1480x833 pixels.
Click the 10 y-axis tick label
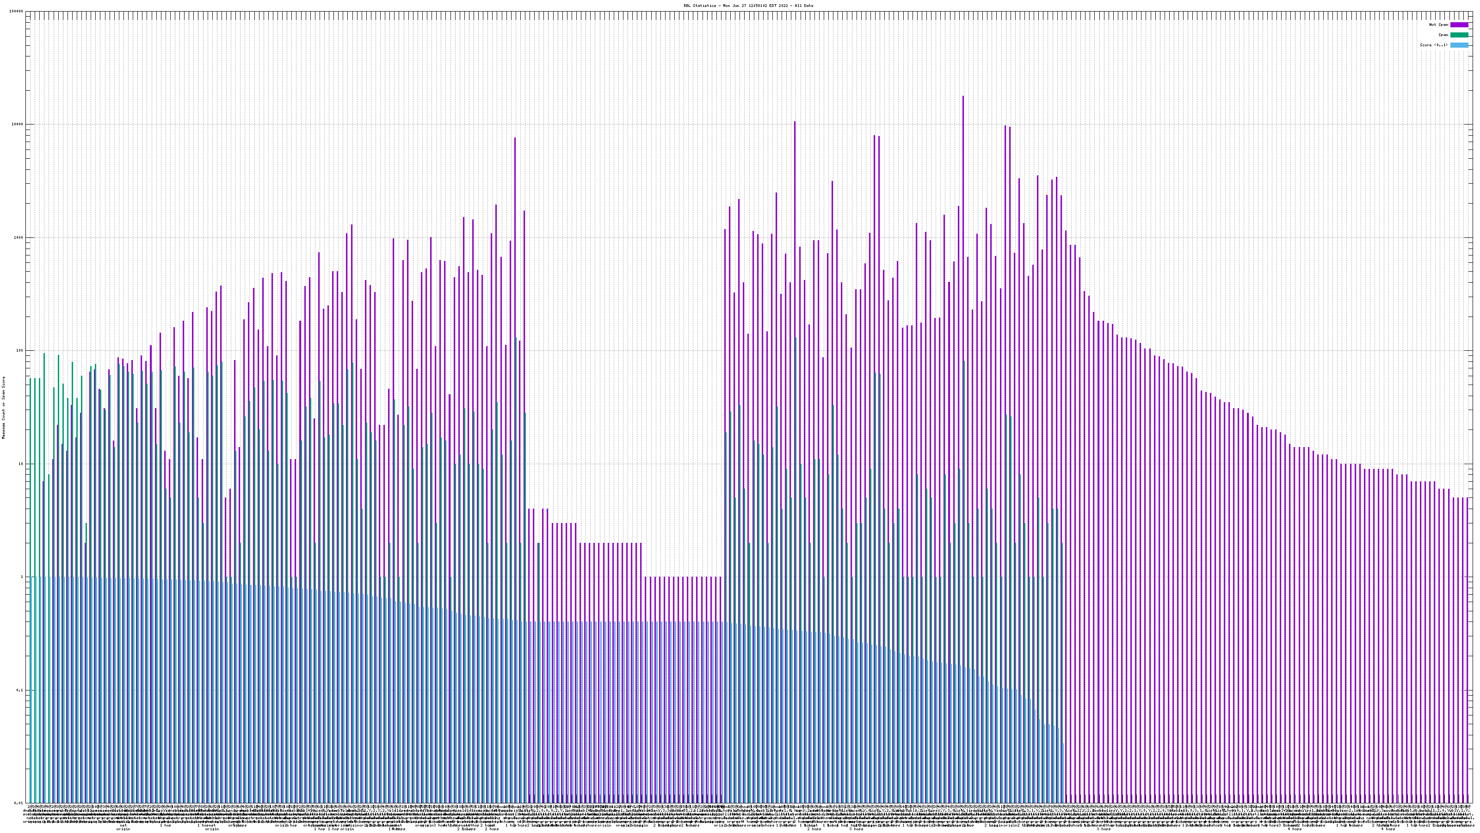(x=21, y=465)
